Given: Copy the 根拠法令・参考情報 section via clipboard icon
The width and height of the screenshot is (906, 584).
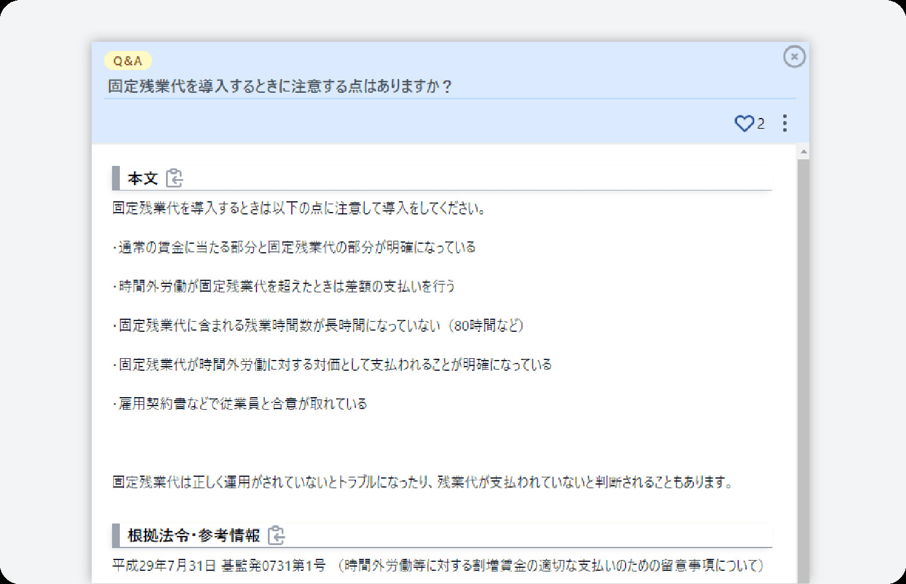Looking at the screenshot, I should click(276, 535).
